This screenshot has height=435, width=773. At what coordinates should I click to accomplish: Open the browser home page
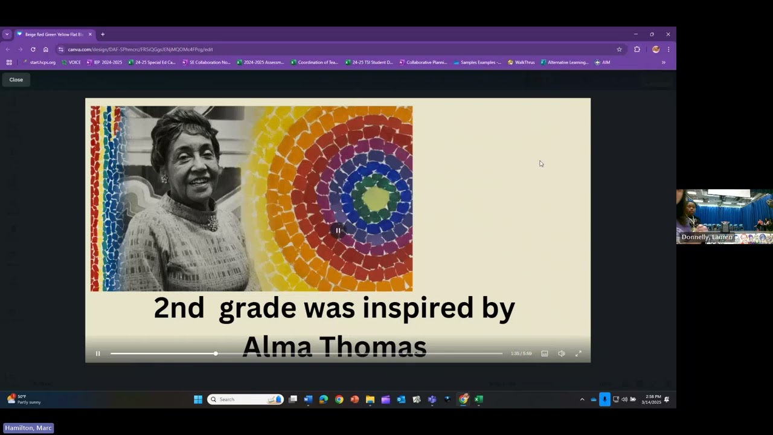pos(45,50)
